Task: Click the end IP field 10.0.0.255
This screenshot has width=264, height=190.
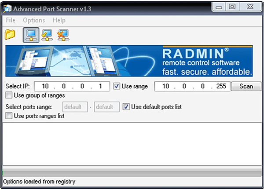Action: coord(192,86)
